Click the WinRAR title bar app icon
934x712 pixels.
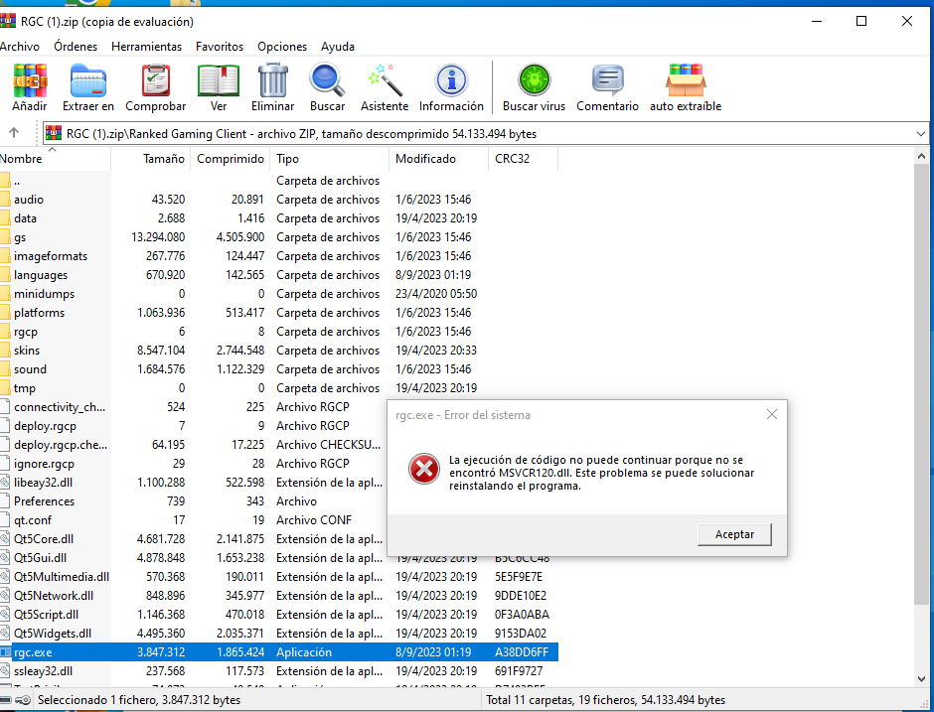(x=7, y=22)
